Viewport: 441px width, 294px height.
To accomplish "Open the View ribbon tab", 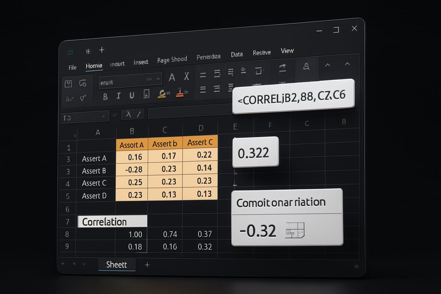I will (x=287, y=51).
